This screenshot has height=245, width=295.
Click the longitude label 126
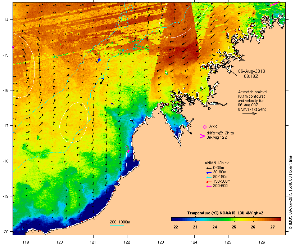[262, 242]
